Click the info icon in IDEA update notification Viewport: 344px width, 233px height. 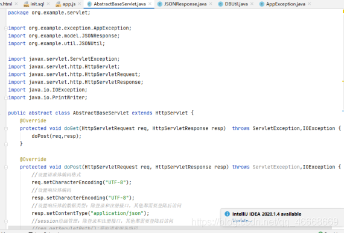point(228,214)
